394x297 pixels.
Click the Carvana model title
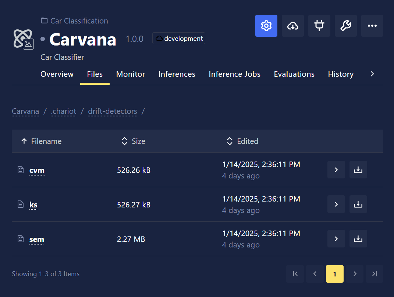pyautogui.click(x=83, y=40)
